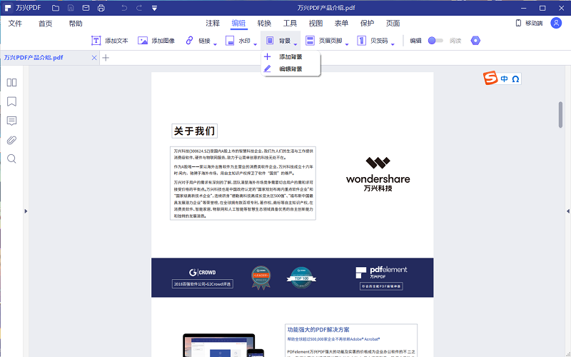This screenshot has height=357, width=571.
Task: Select Edit Background (编辑背景) menu entry
Action: [290, 69]
